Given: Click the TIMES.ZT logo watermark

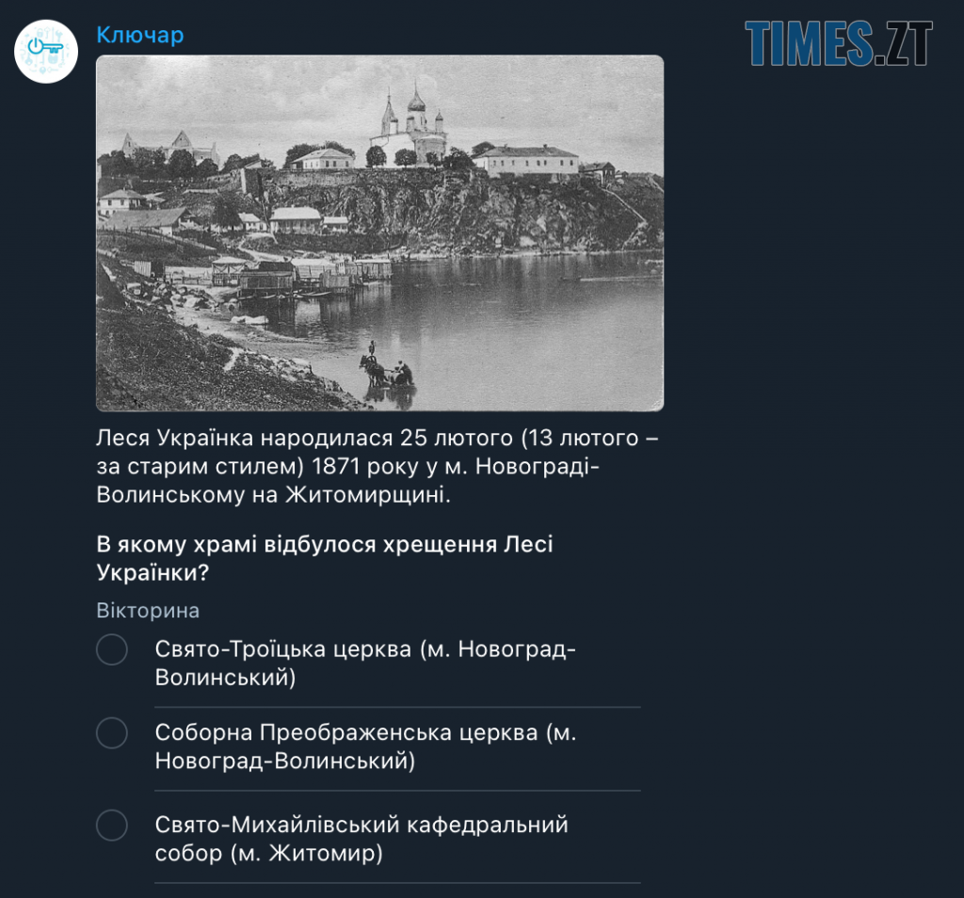Looking at the screenshot, I should point(839,43).
